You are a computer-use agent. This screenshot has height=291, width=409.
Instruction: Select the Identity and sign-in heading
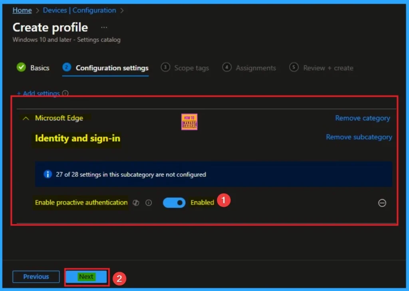click(78, 138)
